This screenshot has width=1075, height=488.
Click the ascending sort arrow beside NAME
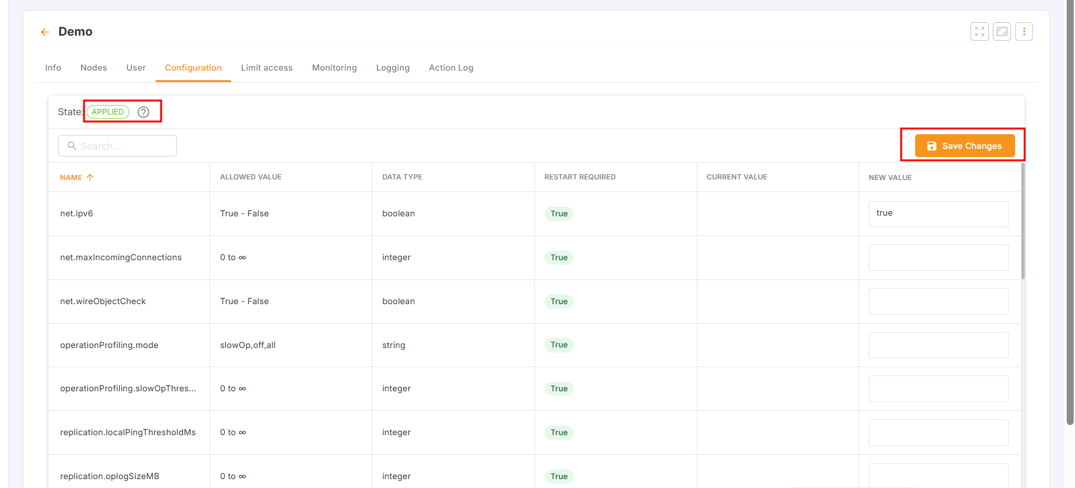[x=90, y=178]
